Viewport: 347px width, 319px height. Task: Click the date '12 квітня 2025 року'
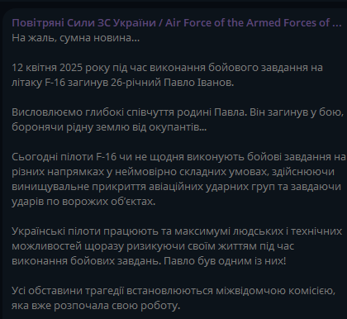[60, 68]
